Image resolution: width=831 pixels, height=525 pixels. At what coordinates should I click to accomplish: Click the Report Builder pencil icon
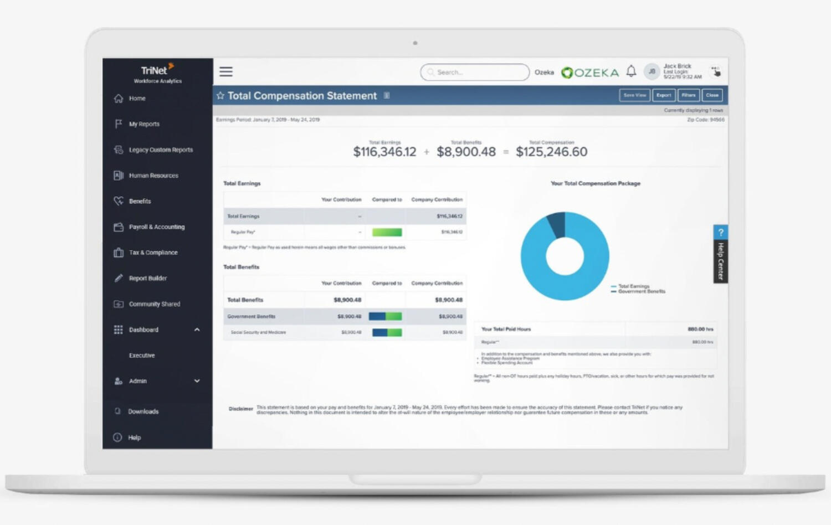coord(119,278)
